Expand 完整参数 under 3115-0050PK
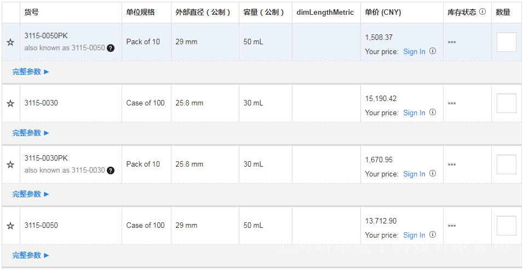The height and width of the screenshot is (271, 523). [x=31, y=72]
